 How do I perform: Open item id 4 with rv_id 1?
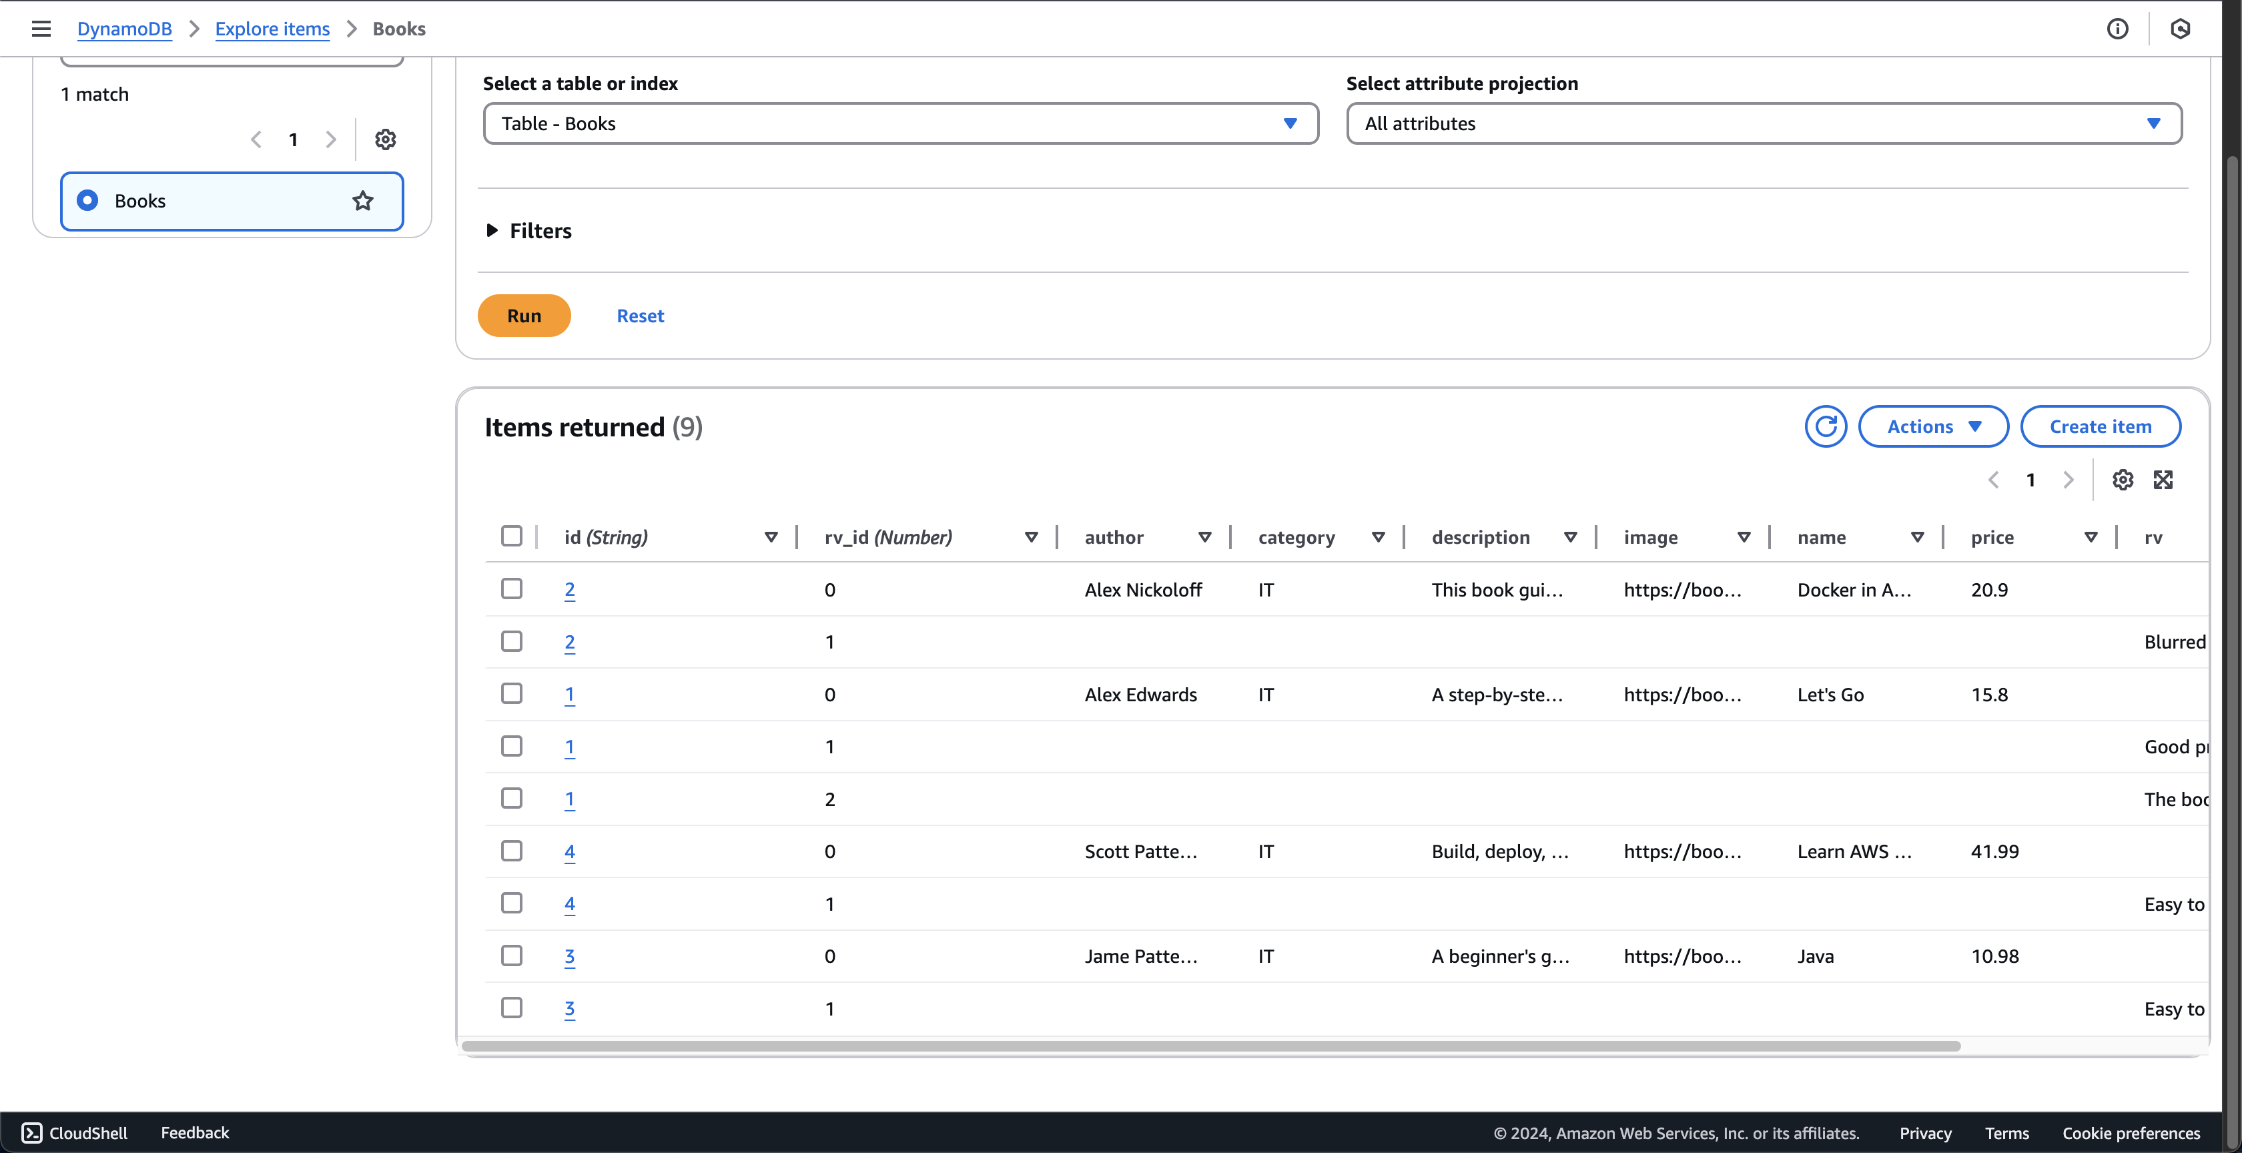[569, 904]
